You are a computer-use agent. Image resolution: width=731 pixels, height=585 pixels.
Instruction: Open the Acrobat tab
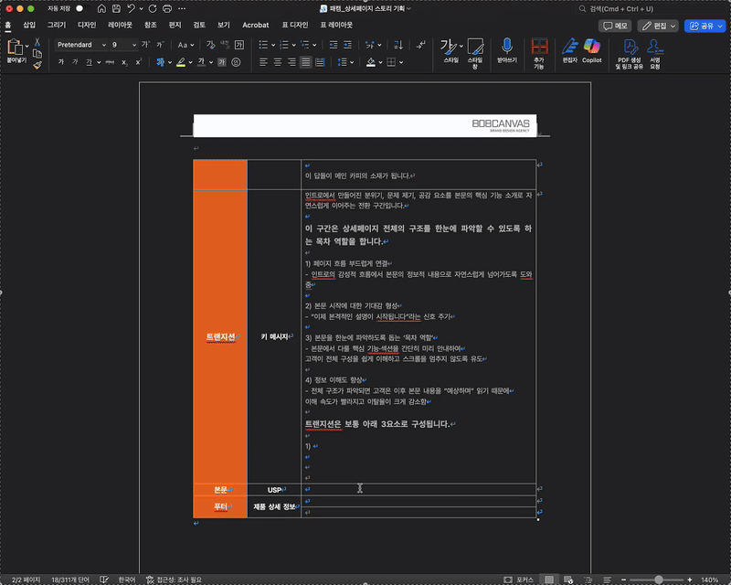point(256,25)
